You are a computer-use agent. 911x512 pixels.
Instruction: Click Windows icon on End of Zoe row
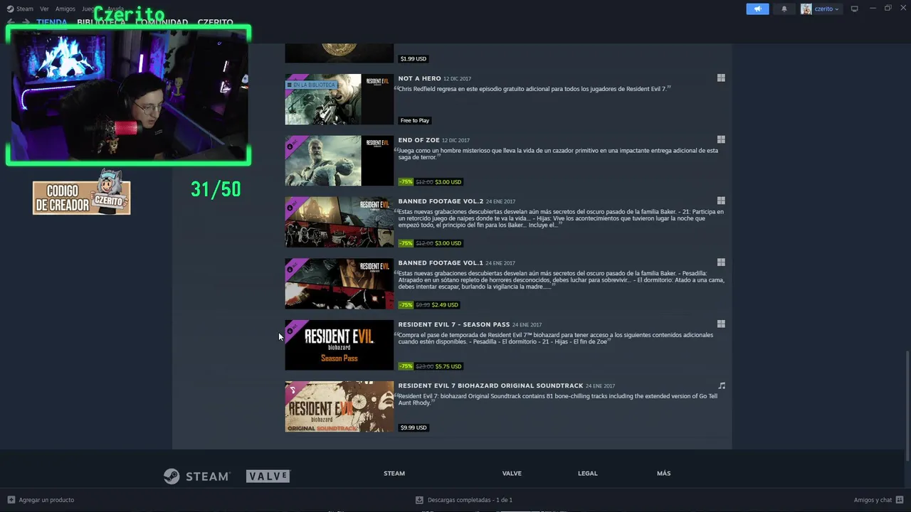coord(721,140)
